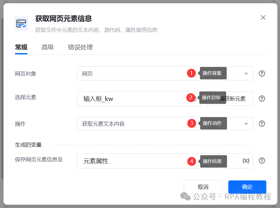Select the 常规 tab

(21, 47)
